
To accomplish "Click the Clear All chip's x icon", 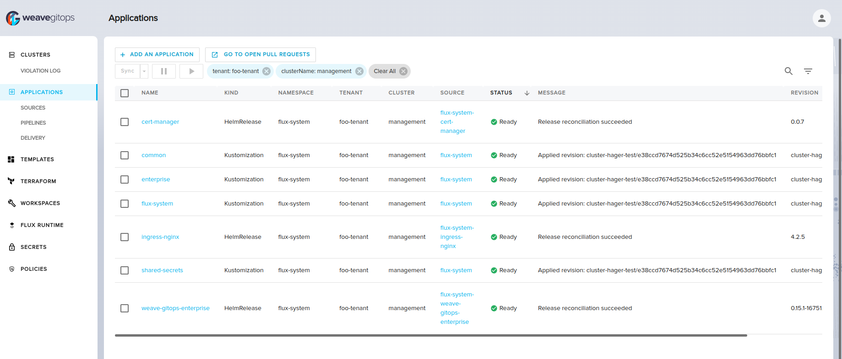I will click(403, 71).
